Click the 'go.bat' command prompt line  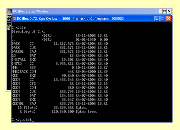23,120
